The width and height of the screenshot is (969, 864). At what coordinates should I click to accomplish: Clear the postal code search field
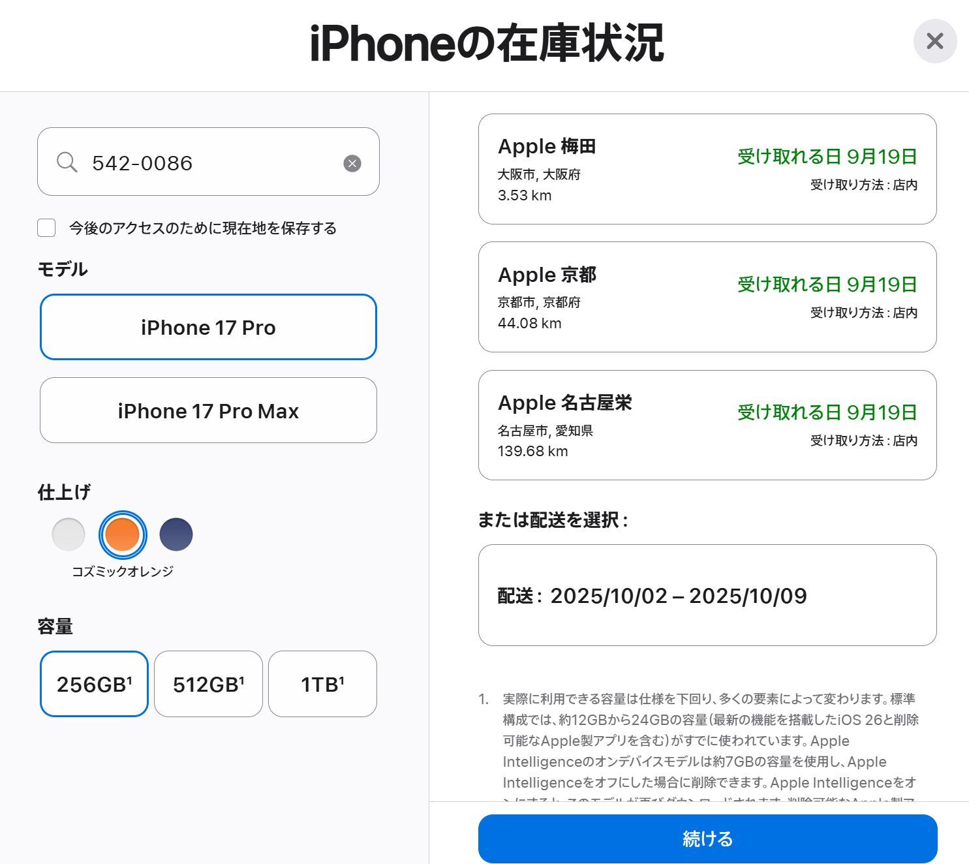[x=352, y=163]
